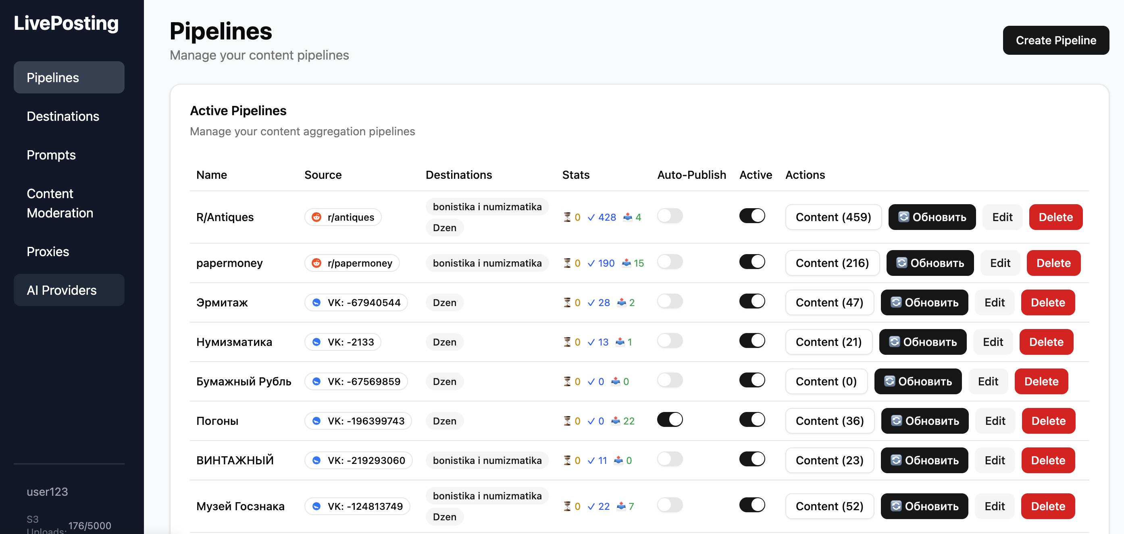Click the hourglass pending icon in papermoney stats
The height and width of the screenshot is (534, 1124).
tap(567, 263)
